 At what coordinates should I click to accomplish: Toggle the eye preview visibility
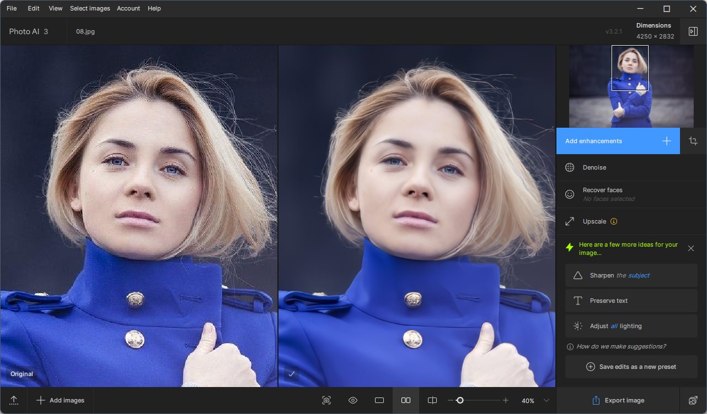tap(353, 400)
